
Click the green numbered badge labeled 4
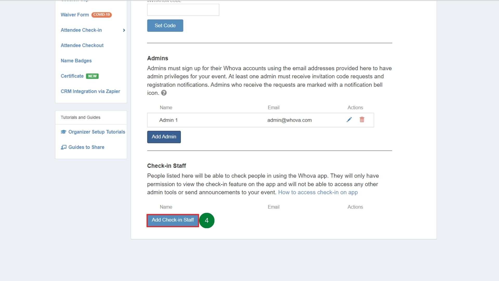207,220
